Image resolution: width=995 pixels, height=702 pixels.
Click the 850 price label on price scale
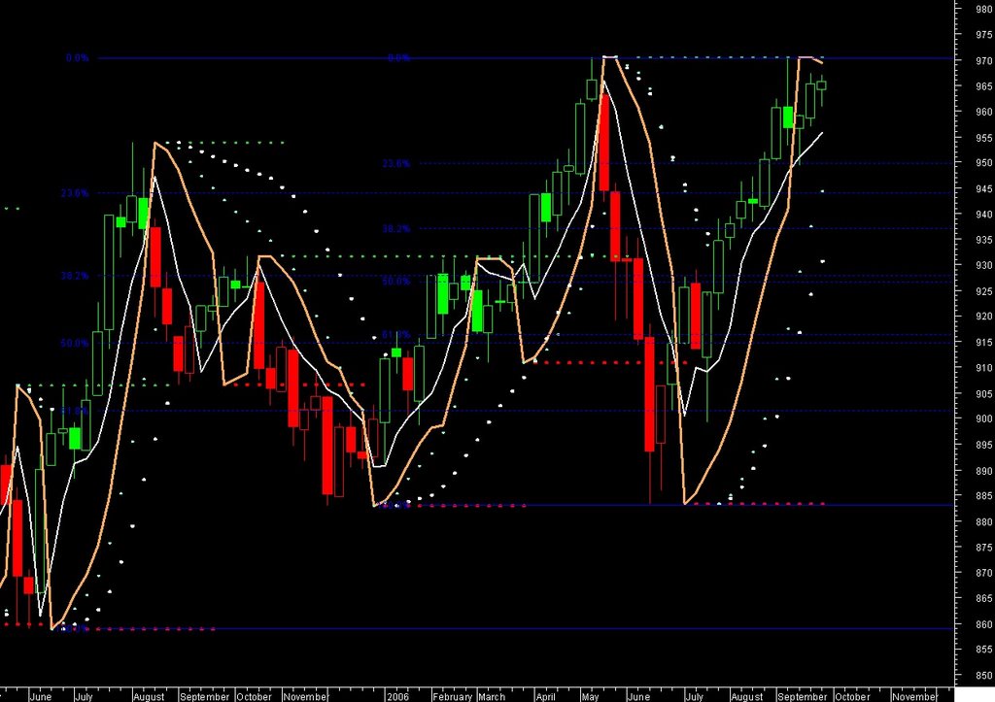click(x=983, y=676)
